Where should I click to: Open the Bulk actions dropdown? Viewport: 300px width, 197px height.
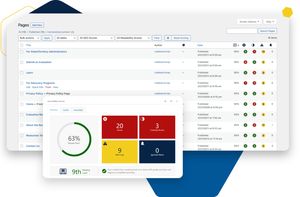29,38
